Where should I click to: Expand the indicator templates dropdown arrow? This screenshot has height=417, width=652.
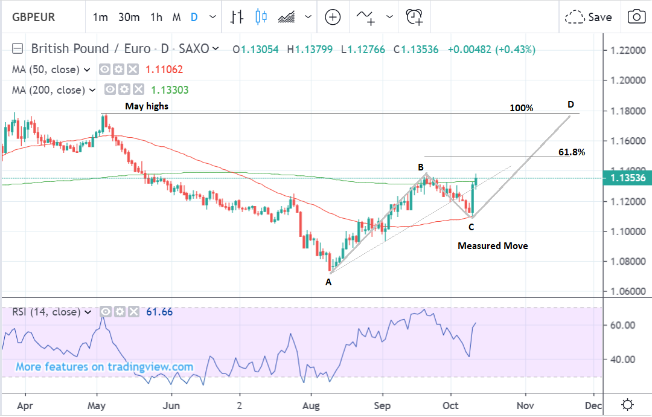click(x=389, y=17)
